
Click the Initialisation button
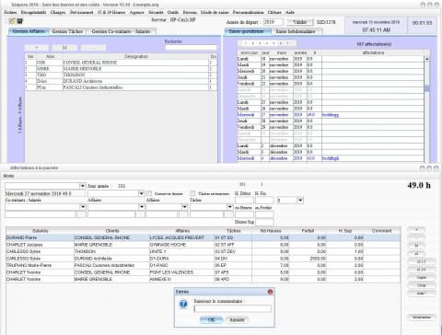click(422, 318)
